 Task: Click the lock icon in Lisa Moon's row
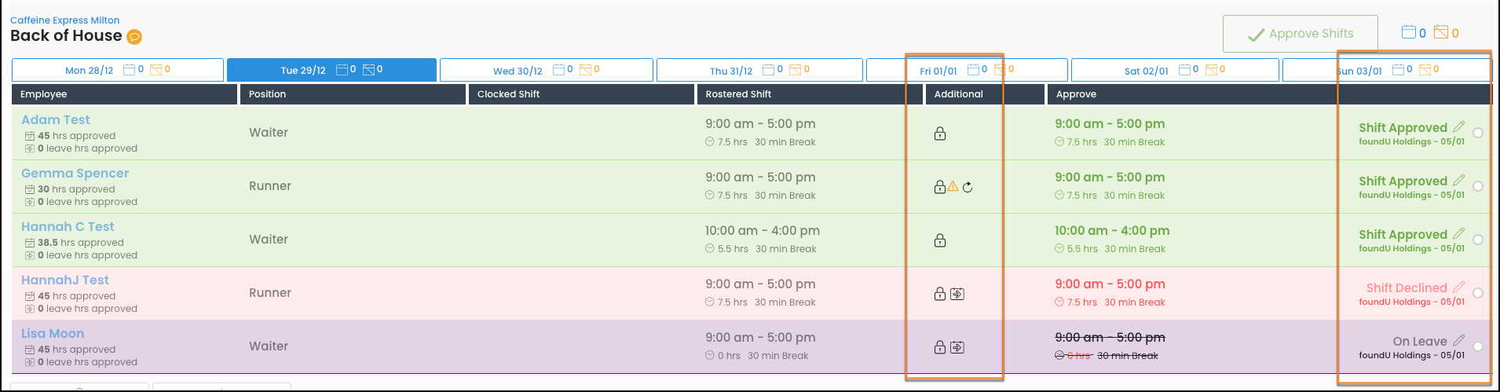pos(939,347)
